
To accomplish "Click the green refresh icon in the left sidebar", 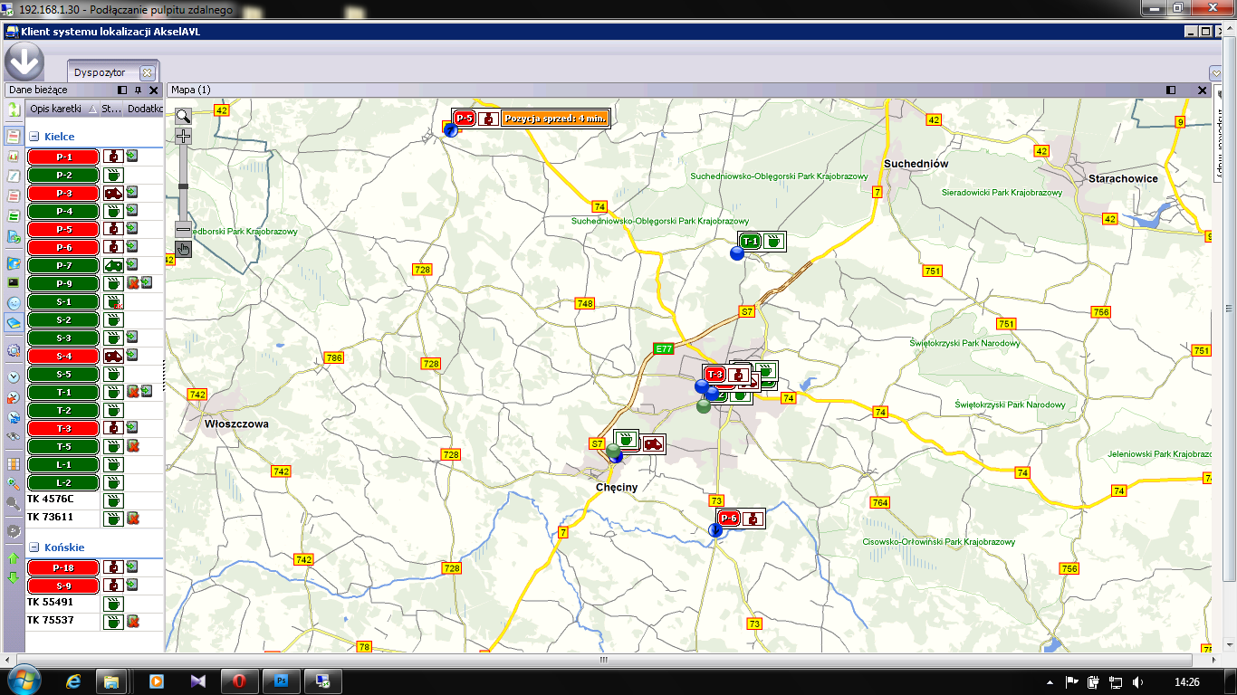I will click(14, 109).
